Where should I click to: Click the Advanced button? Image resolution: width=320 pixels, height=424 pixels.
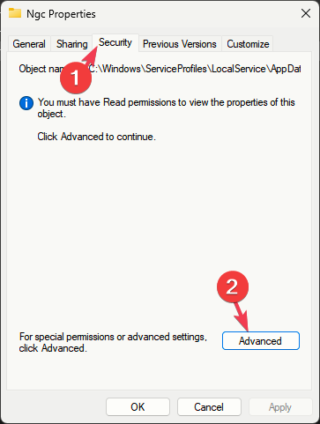(x=261, y=341)
